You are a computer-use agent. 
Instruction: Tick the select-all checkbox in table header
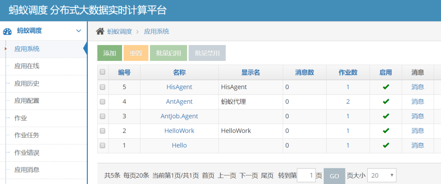click(x=102, y=72)
